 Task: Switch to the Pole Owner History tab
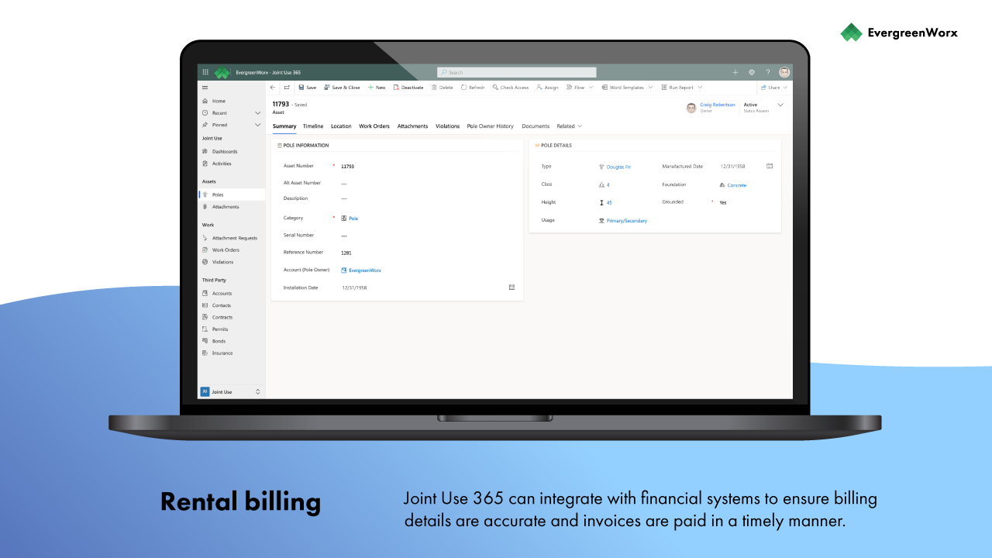point(490,126)
